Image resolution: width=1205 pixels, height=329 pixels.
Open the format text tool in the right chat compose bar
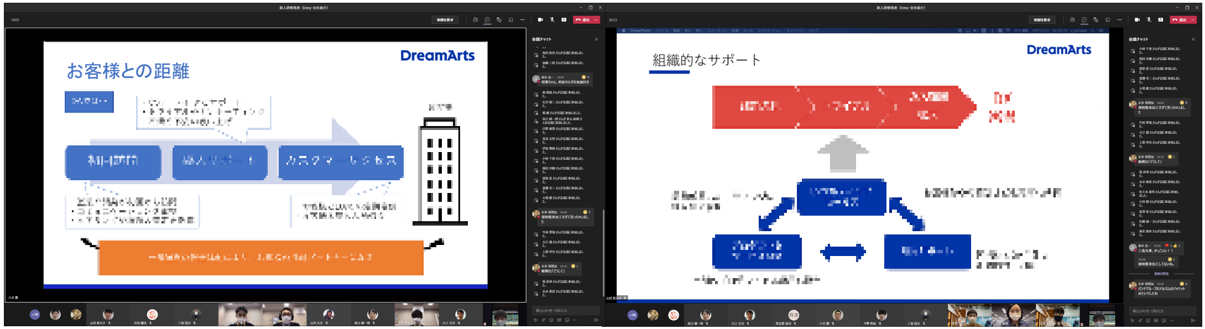[1132, 321]
